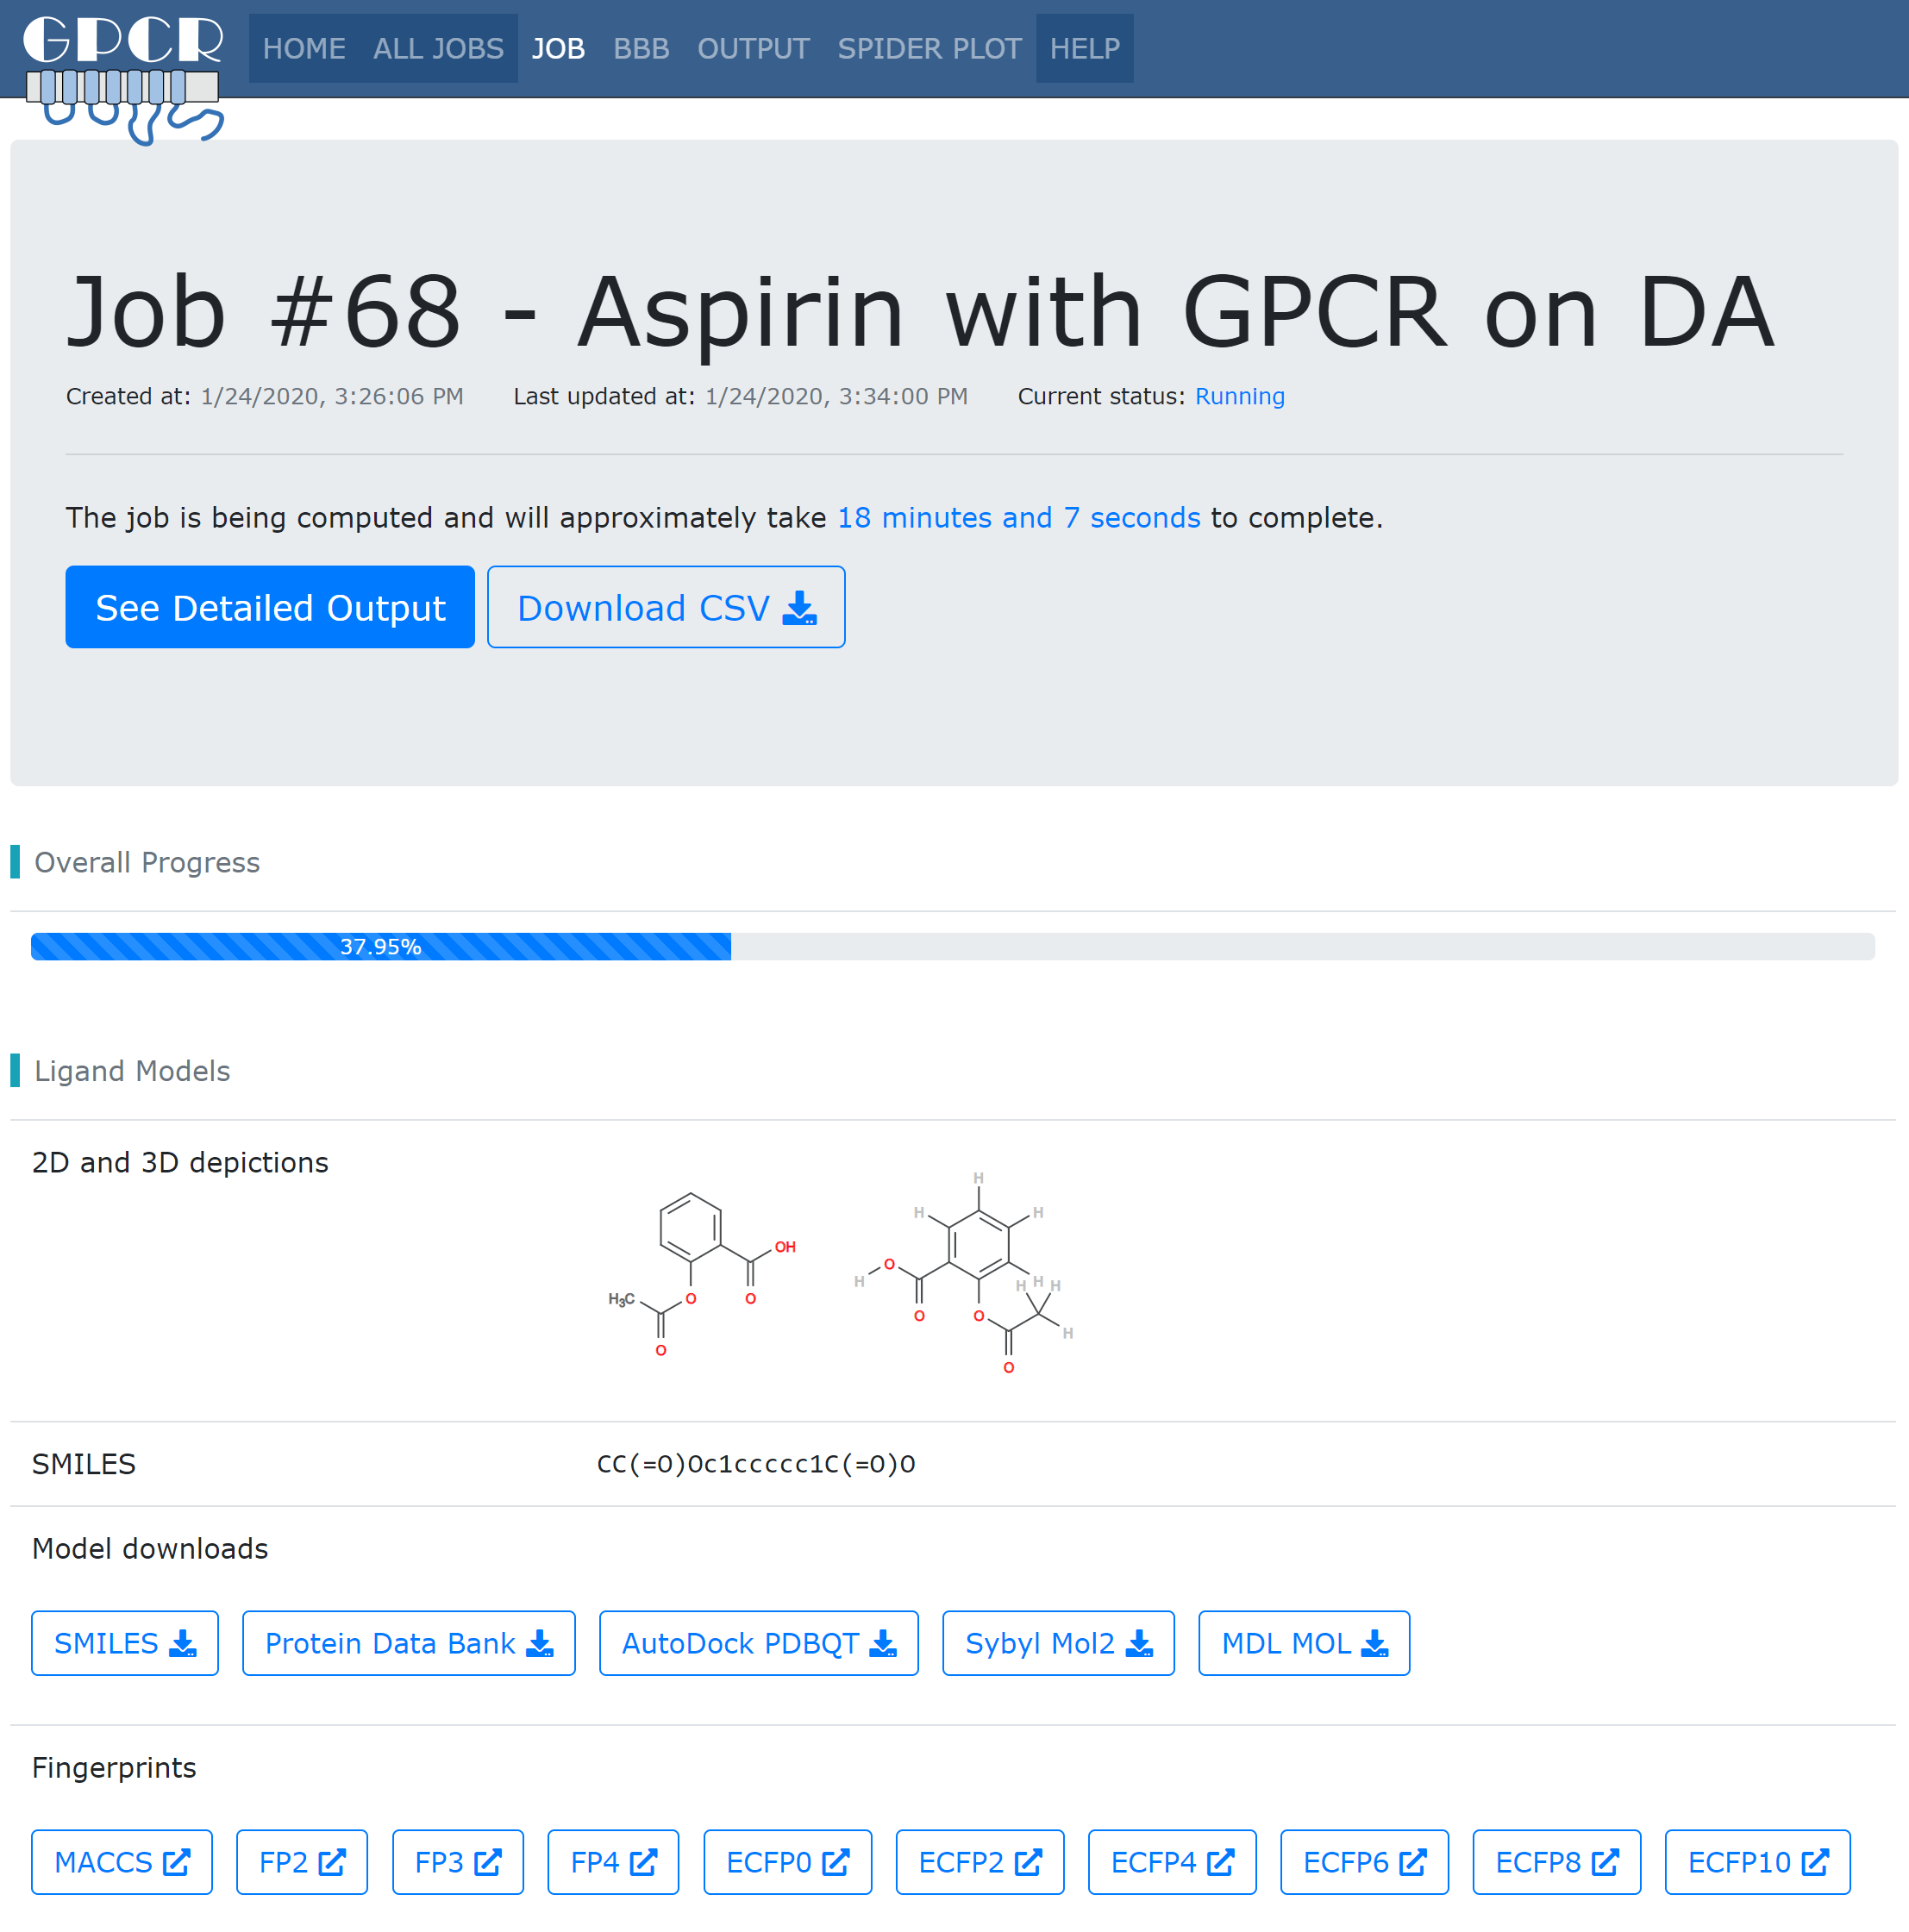
Task: Download MDL MOL model file
Action: [x=1303, y=1643]
